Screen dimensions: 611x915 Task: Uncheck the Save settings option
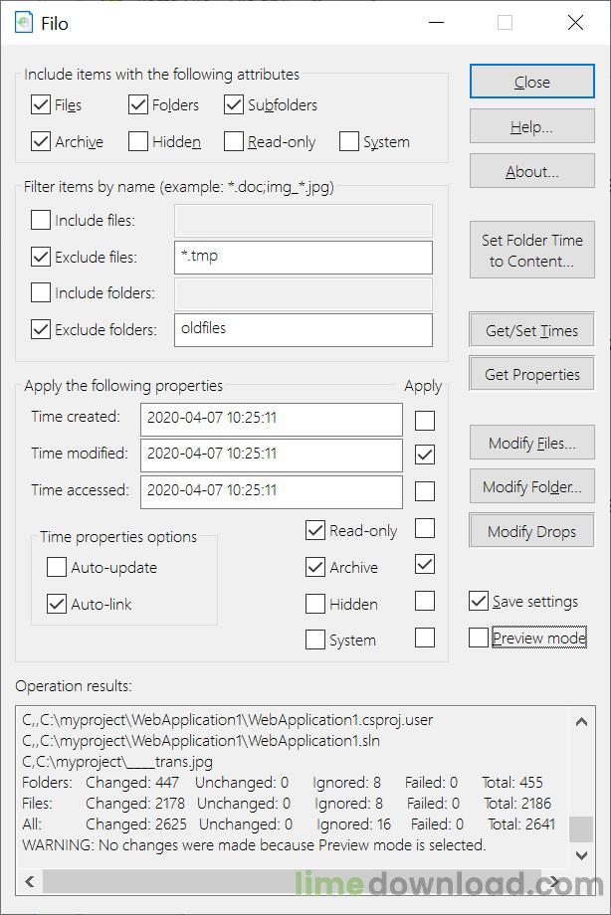479,601
